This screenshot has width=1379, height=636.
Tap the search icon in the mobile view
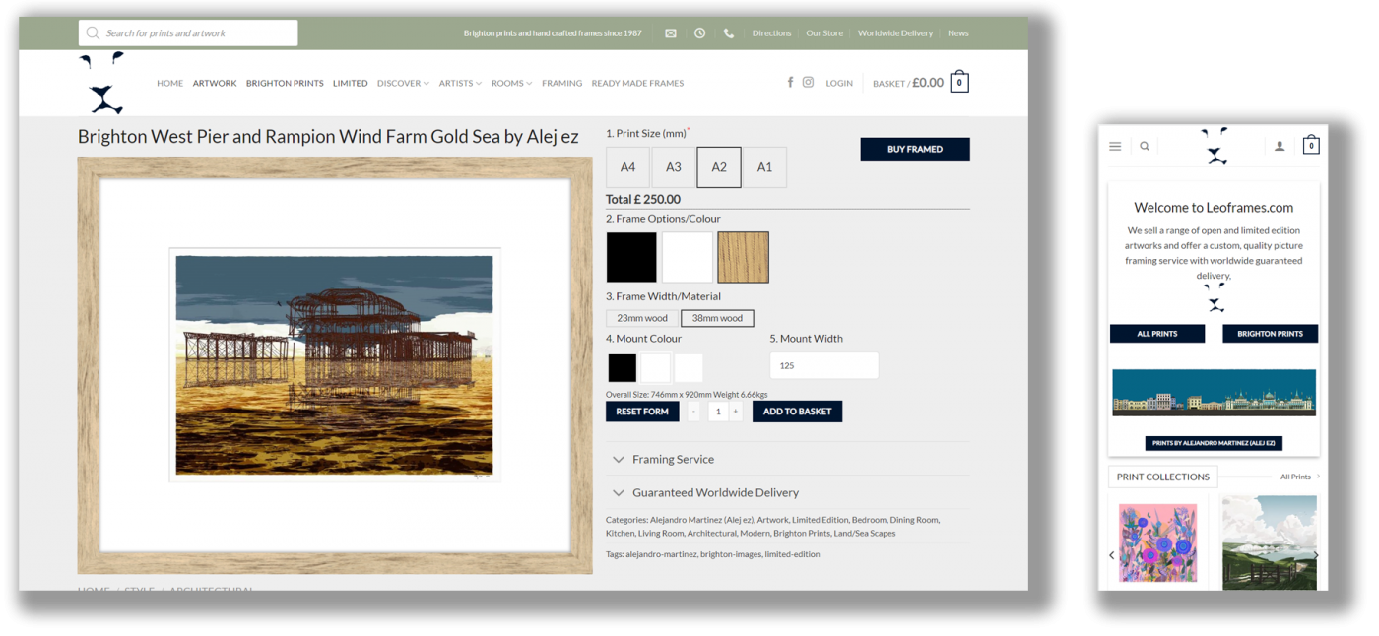(1145, 146)
